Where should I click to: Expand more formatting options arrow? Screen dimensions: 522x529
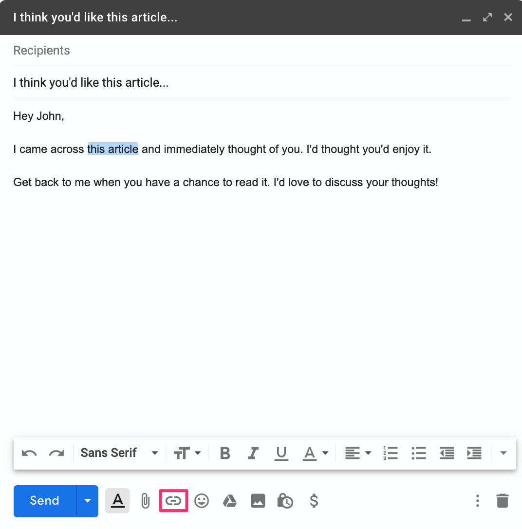(x=503, y=453)
